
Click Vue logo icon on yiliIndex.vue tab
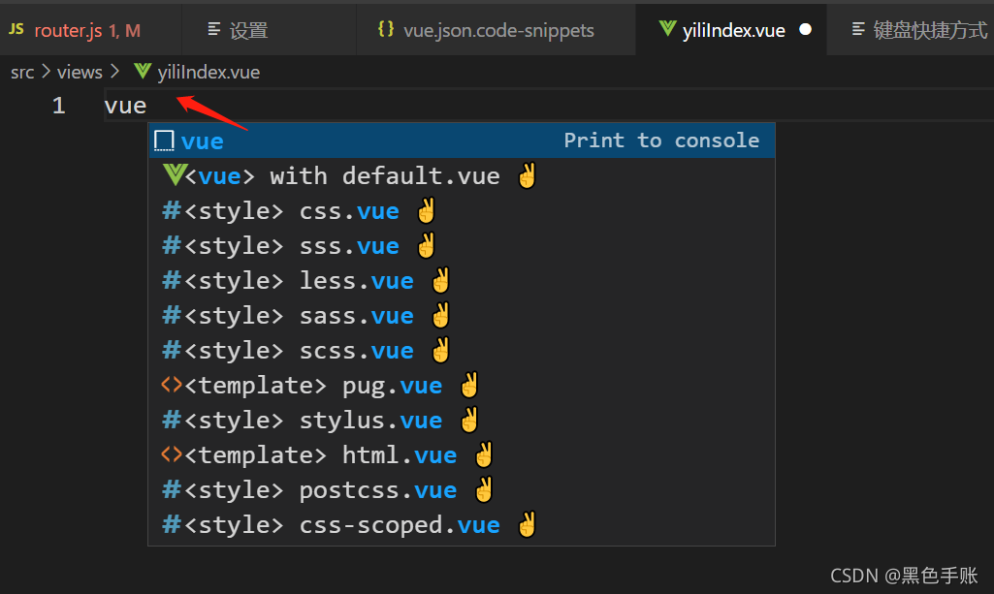click(667, 28)
